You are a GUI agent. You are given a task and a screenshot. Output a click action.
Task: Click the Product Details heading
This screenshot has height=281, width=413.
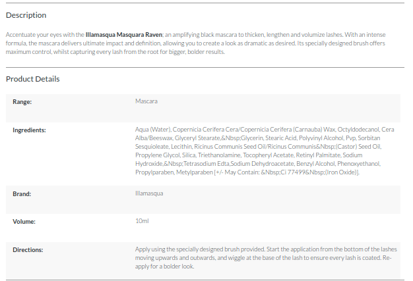coord(33,79)
